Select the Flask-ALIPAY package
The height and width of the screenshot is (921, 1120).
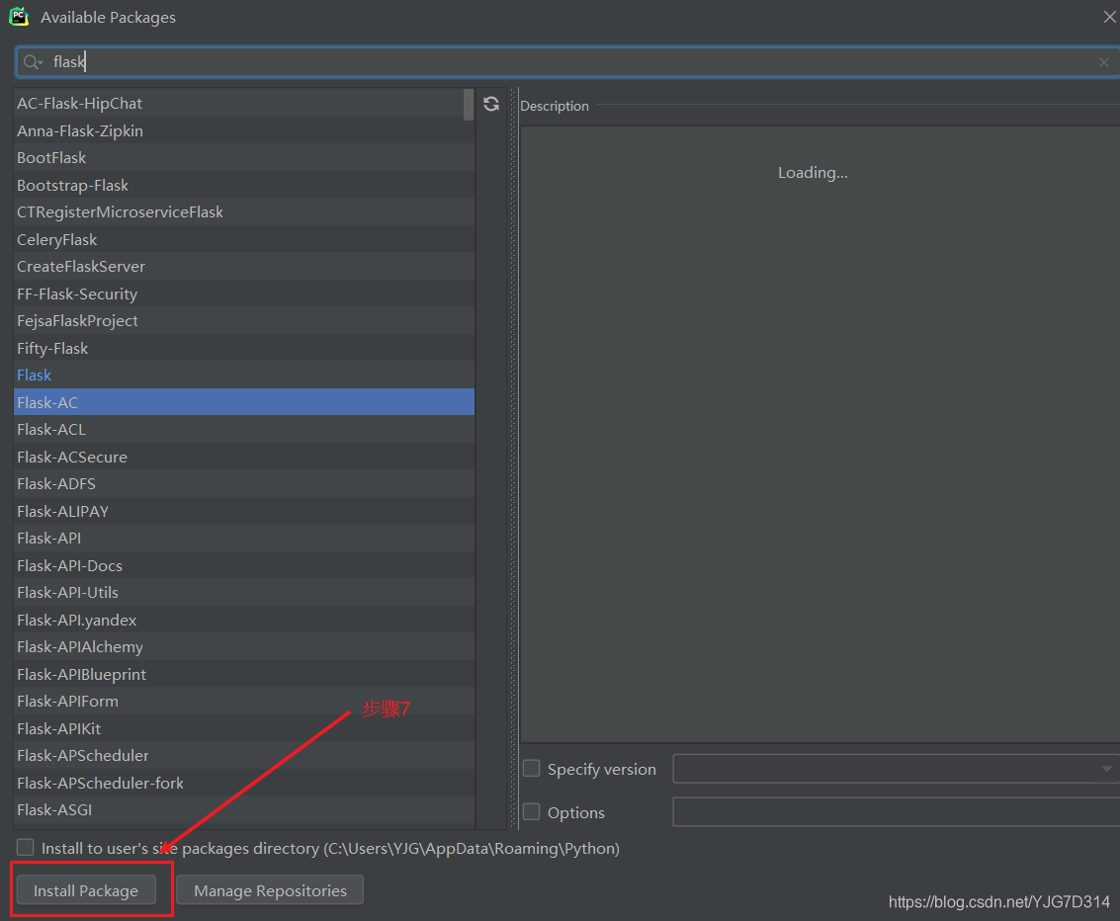pyautogui.click(x=244, y=511)
